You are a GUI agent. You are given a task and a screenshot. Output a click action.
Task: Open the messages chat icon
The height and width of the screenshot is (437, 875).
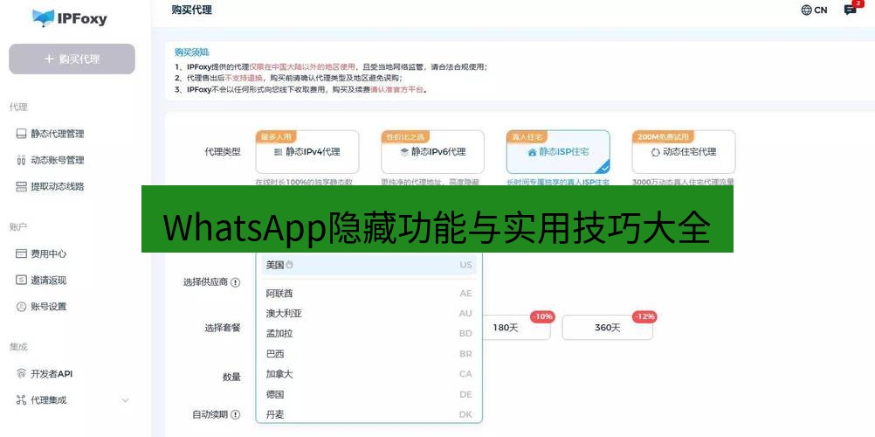pyautogui.click(x=851, y=10)
